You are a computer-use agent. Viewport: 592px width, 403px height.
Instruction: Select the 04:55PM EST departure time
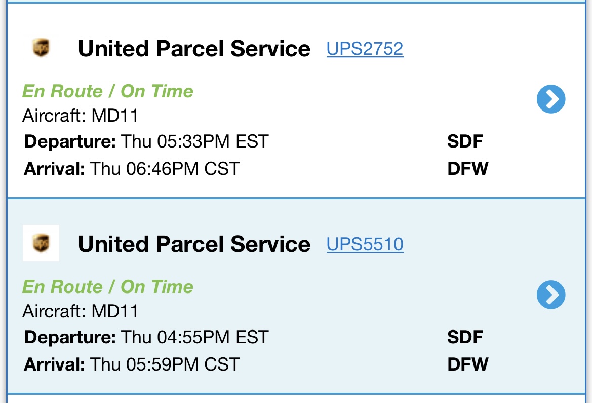coord(194,337)
